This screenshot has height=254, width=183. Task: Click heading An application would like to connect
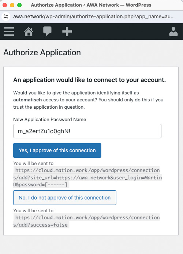tap(89, 80)
